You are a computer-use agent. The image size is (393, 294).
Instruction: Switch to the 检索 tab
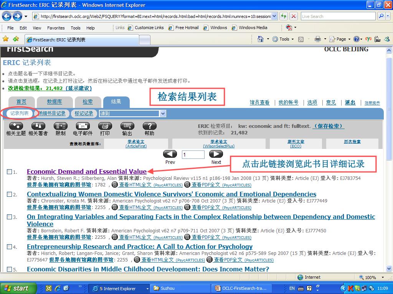[x=88, y=102]
